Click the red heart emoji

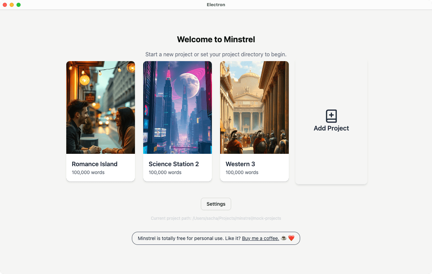pos(291,238)
